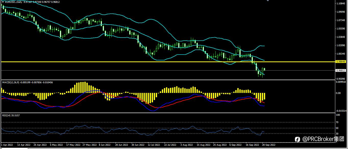The height and width of the screenshot is (149, 348).
Task: Click the RSI scale level 70
Action: click(x=338, y=122)
